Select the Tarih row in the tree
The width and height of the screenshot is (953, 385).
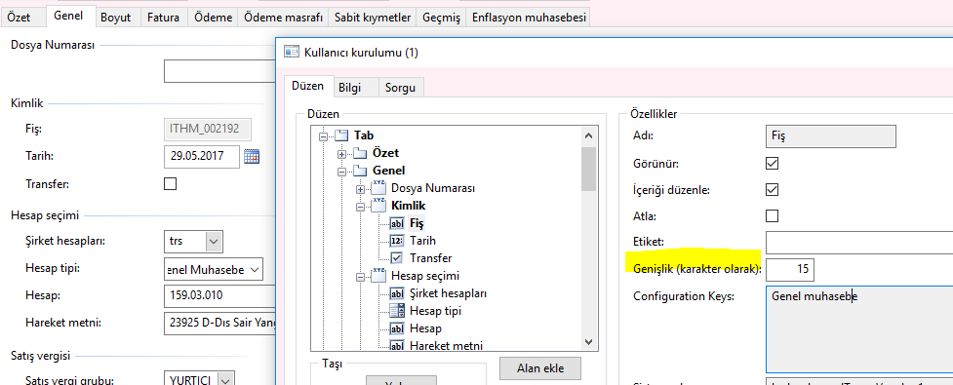pos(422,241)
